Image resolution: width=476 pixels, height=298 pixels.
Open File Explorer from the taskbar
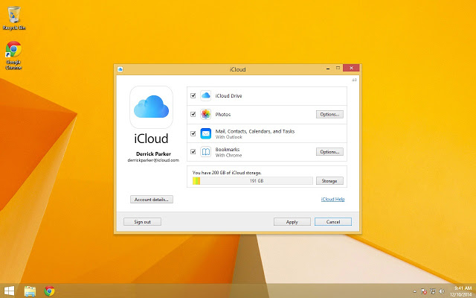30,291
